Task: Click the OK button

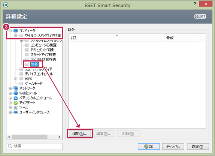Action: pyautogui.click(x=149, y=147)
